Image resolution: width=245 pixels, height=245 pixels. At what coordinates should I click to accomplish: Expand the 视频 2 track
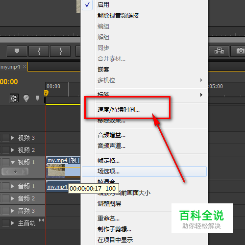tap(13, 150)
